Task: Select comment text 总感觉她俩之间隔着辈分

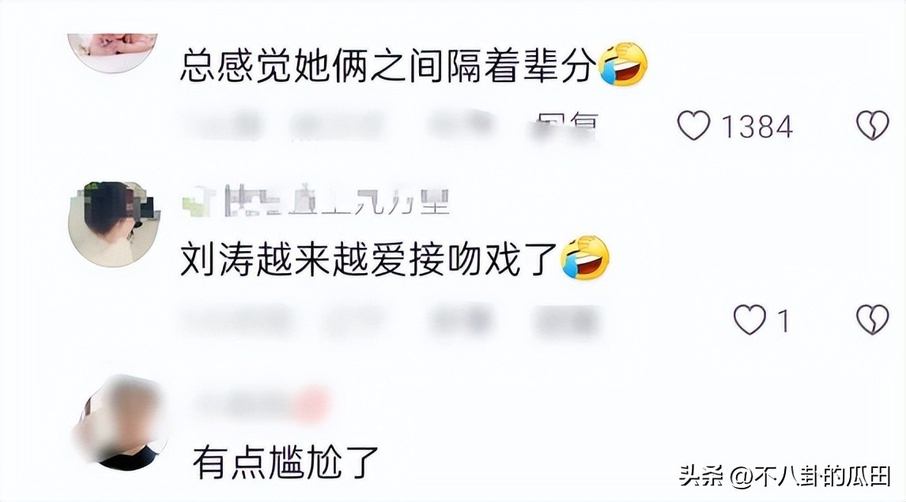Action: coord(388,65)
